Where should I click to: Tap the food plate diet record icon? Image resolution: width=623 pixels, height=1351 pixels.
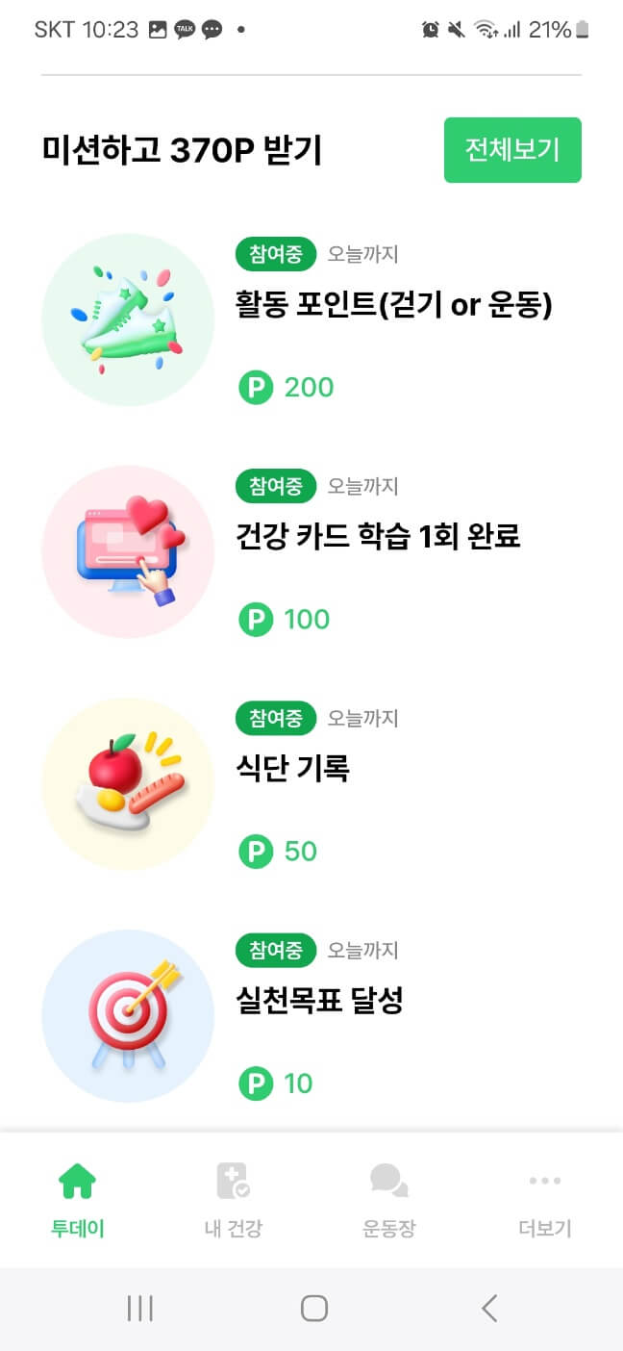click(x=128, y=783)
